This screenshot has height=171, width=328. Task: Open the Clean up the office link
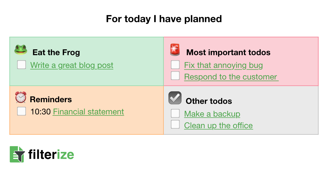[218, 126]
